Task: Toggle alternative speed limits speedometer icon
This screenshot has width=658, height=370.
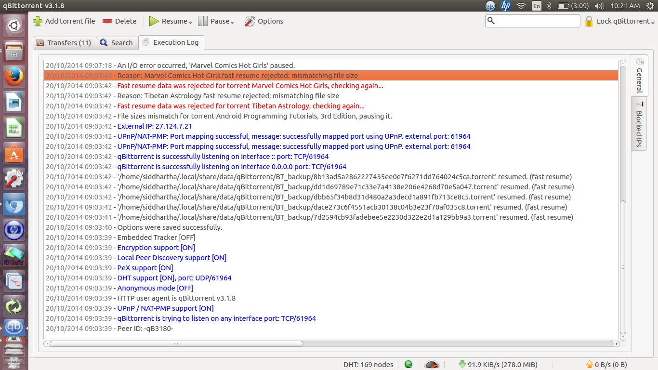Action: (432, 365)
